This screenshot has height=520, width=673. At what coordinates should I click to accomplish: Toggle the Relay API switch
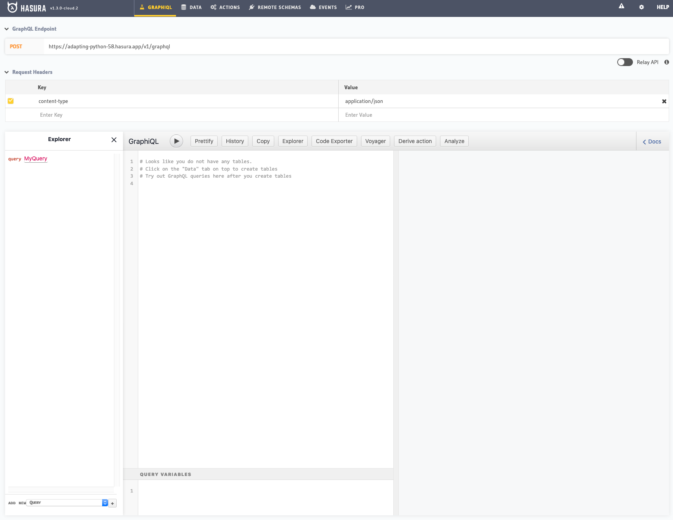pyautogui.click(x=625, y=62)
